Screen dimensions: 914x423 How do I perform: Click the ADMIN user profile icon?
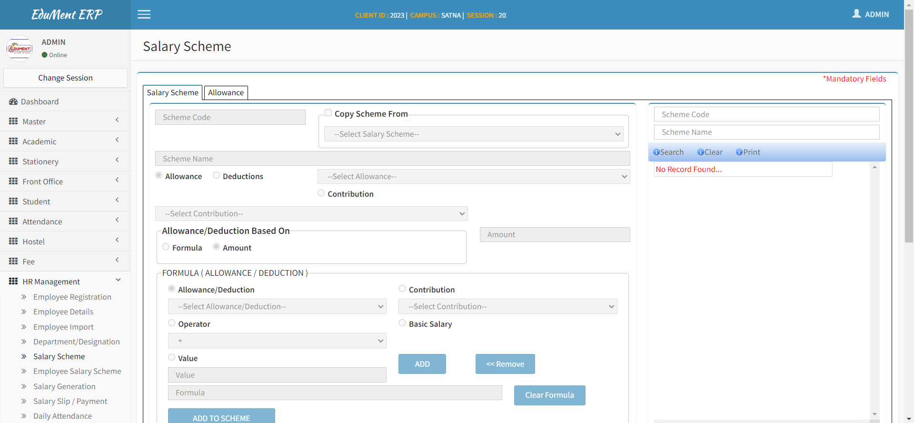click(856, 14)
